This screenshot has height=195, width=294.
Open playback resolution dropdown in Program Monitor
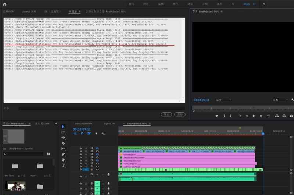[x=280, y=100]
